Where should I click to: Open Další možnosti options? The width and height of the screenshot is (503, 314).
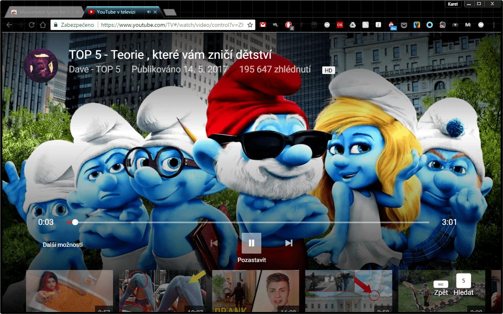(63, 244)
